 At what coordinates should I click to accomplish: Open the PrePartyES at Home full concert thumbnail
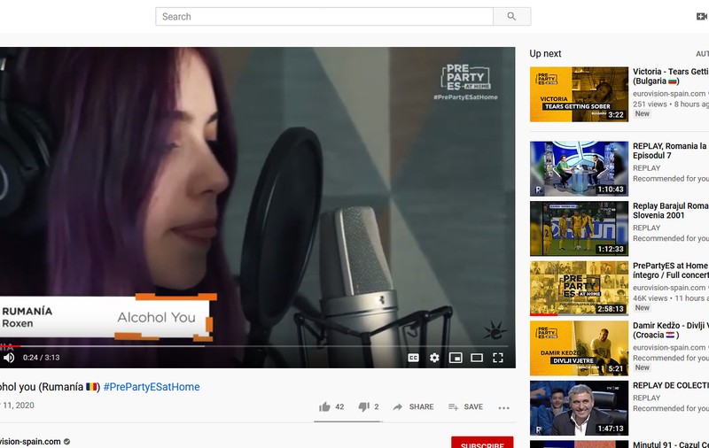point(579,288)
